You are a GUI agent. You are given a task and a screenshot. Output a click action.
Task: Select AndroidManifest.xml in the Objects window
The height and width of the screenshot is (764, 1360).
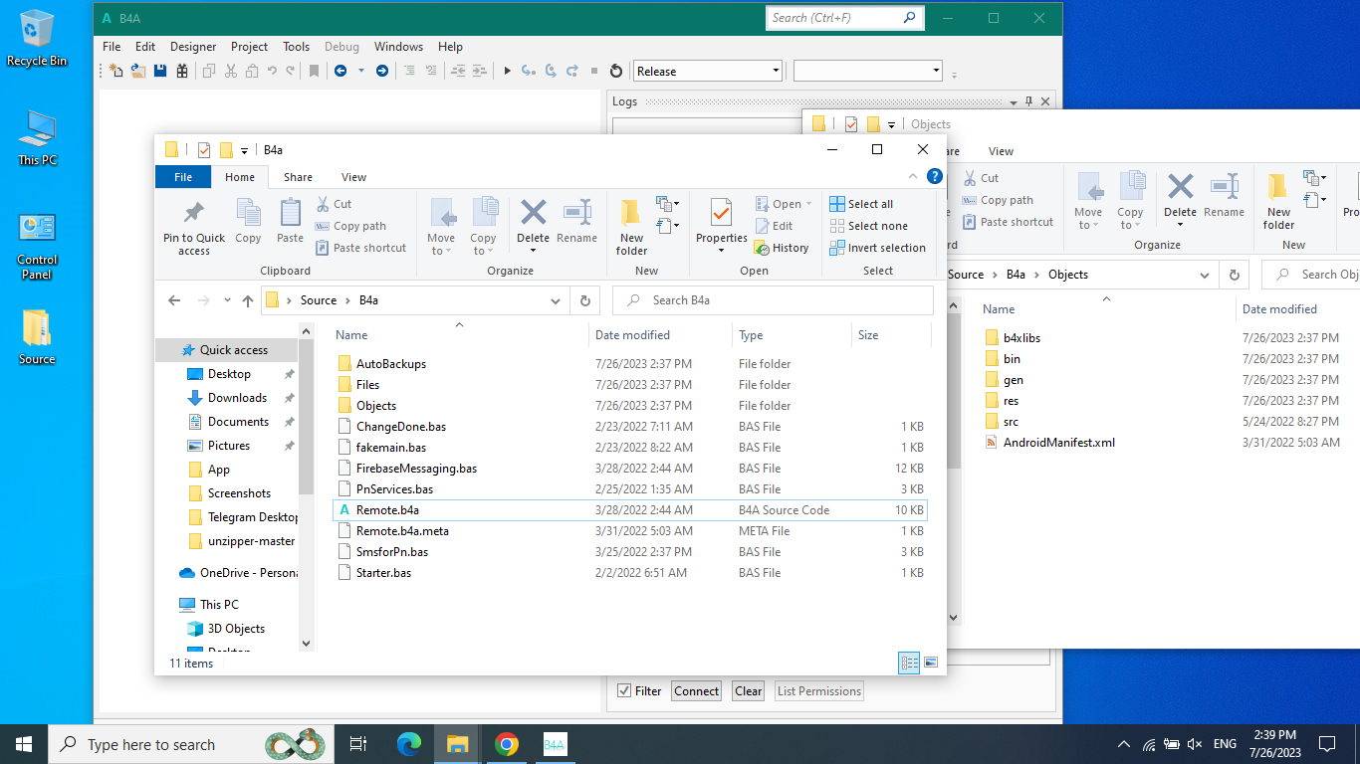1058,443
